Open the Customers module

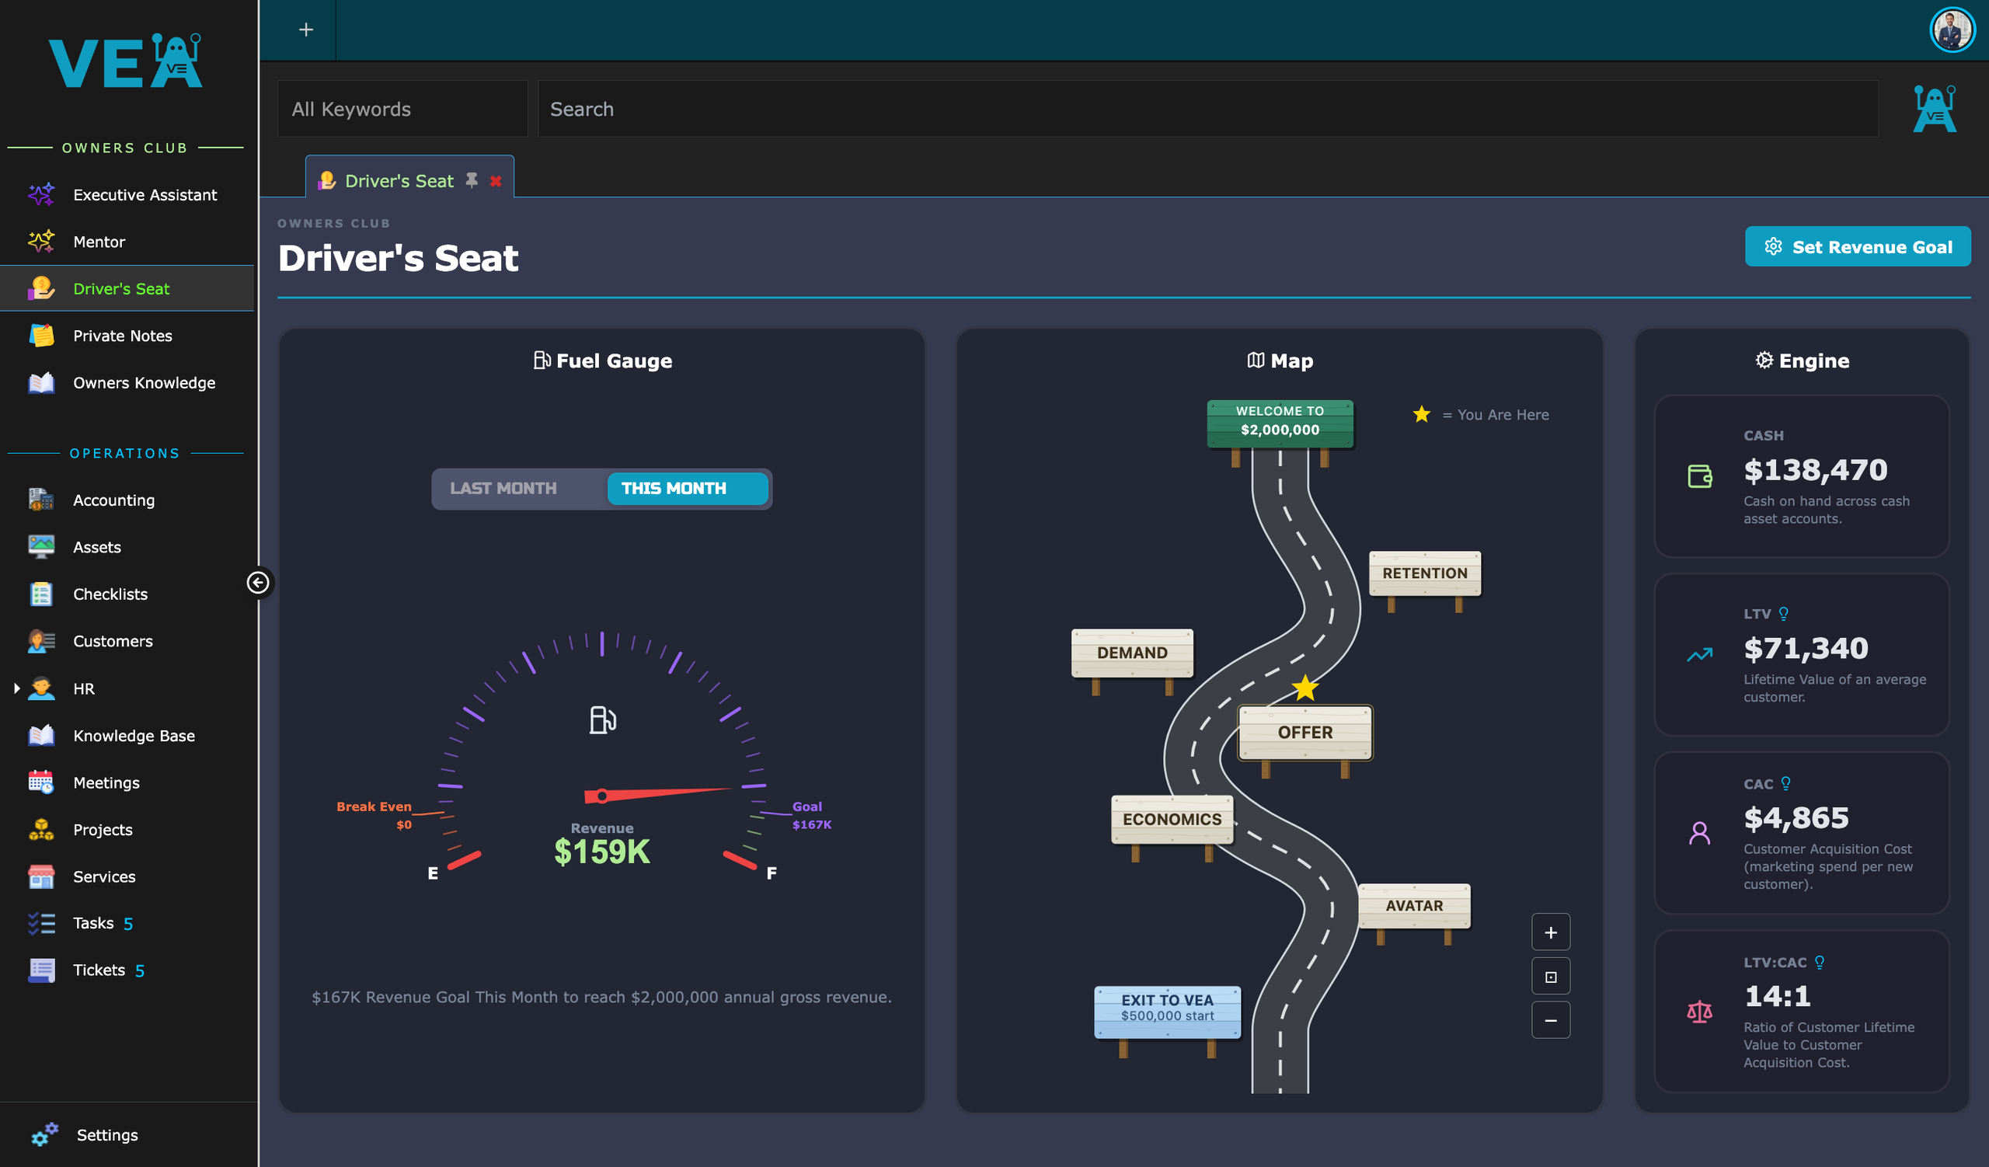127,641
